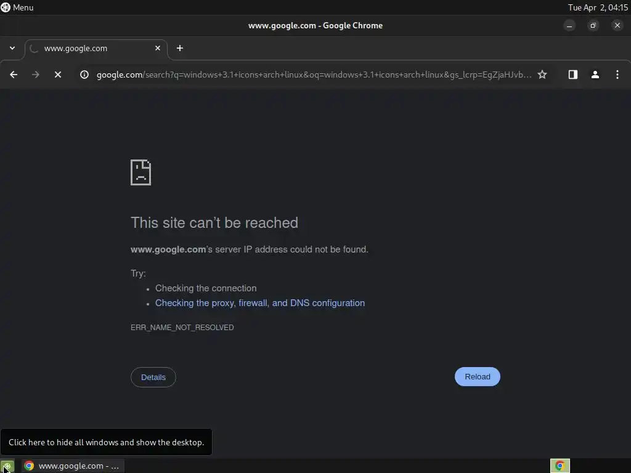631x473 pixels.
Task: Close the Chrome window
Action: 617,25
